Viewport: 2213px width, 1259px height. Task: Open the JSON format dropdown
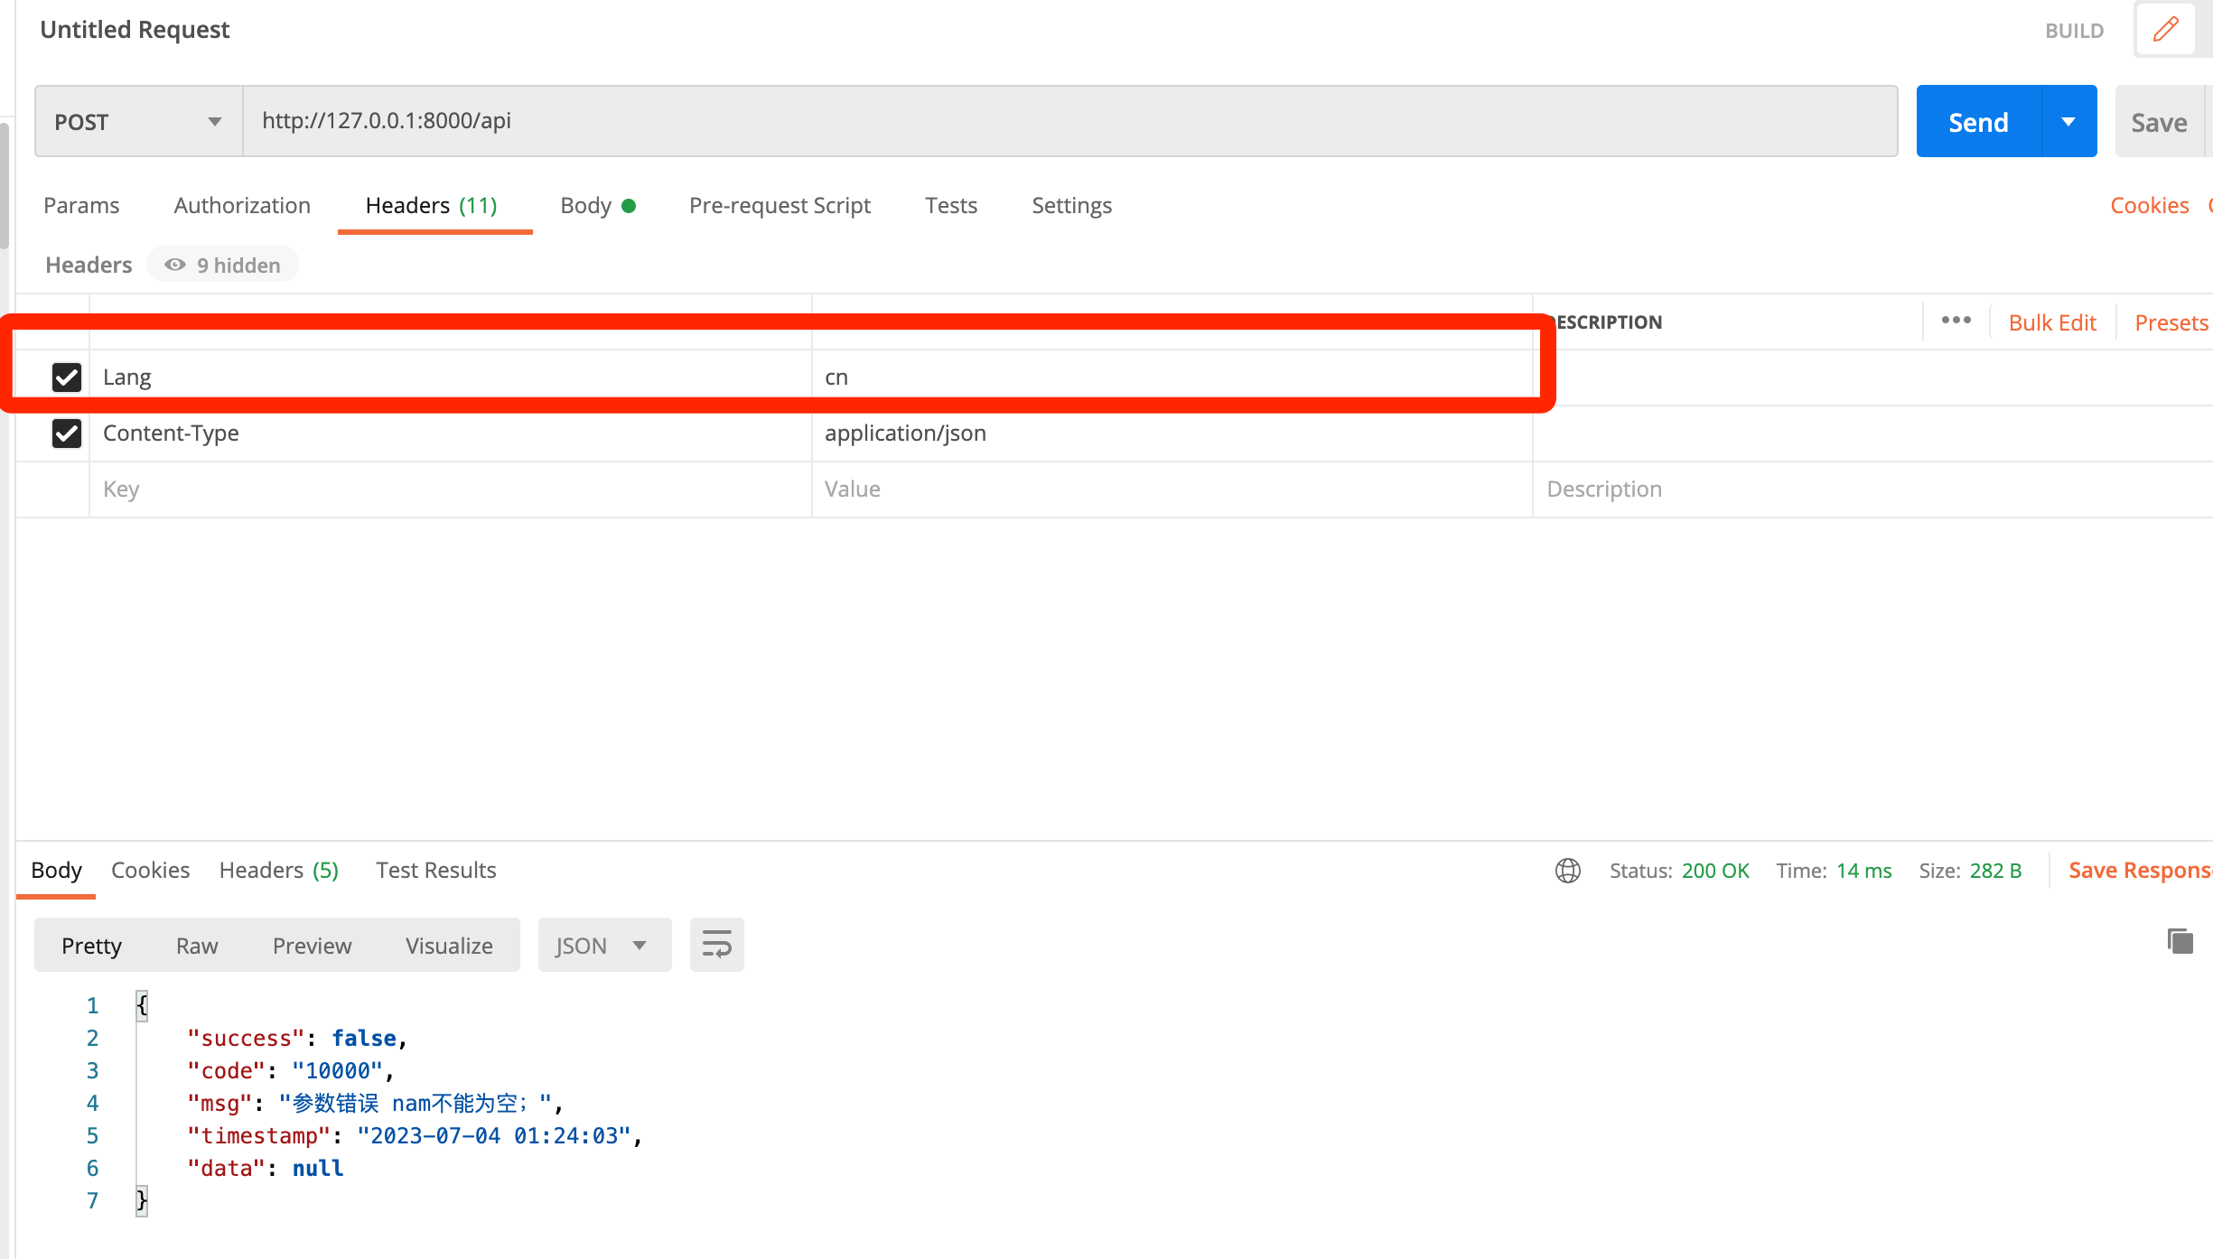click(x=603, y=946)
